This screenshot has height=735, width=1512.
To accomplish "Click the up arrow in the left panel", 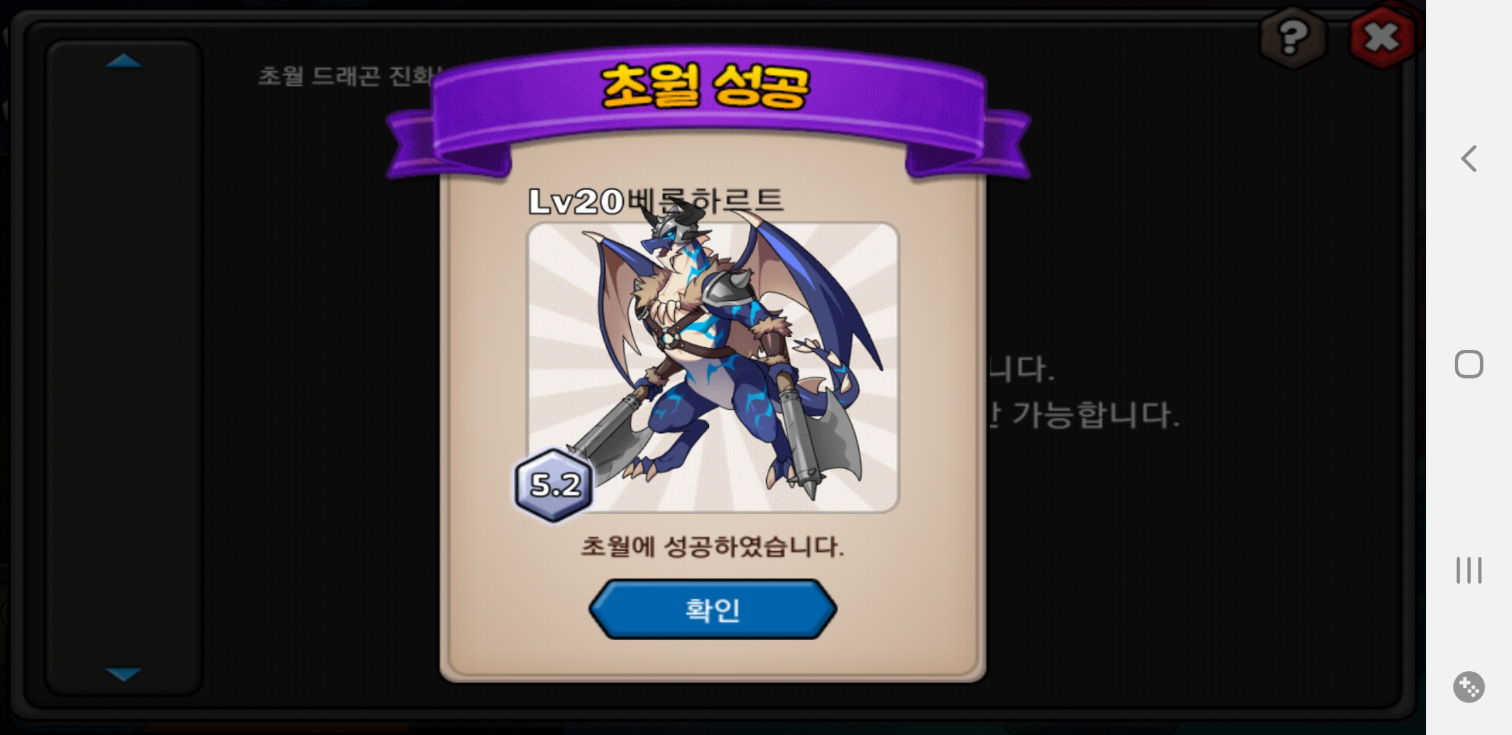I will [124, 61].
